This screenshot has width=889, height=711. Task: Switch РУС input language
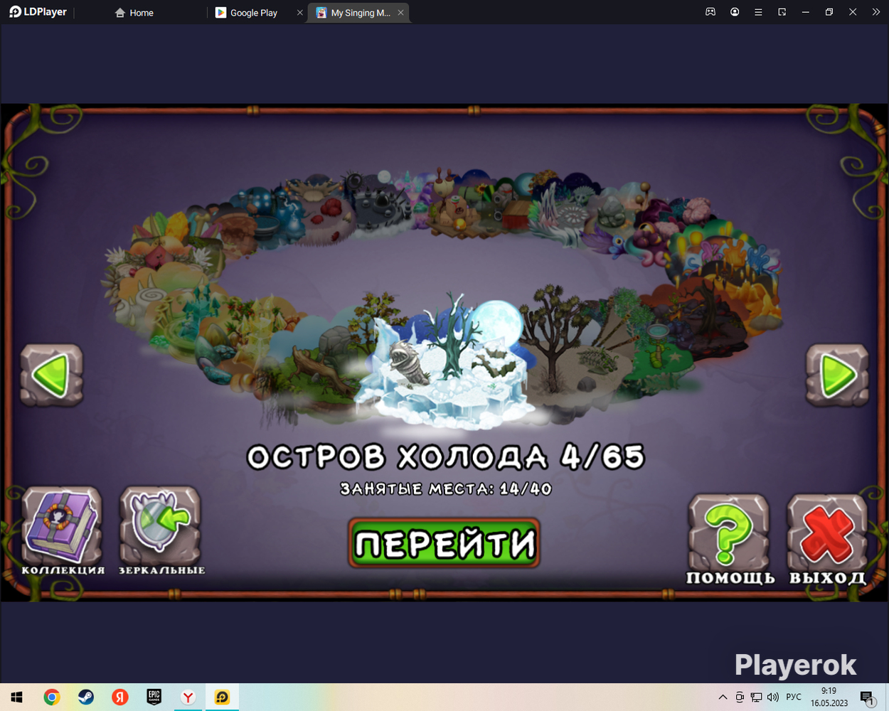click(794, 697)
